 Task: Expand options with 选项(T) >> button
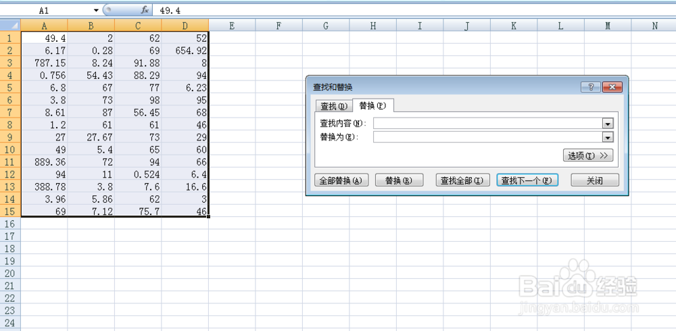point(588,155)
